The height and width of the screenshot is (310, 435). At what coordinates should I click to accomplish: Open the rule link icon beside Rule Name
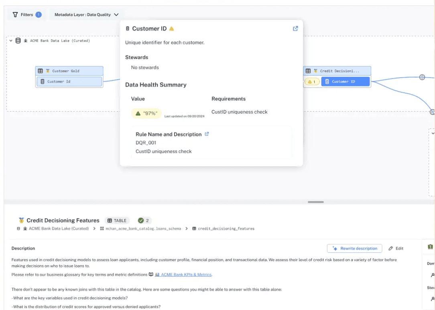pos(207,134)
